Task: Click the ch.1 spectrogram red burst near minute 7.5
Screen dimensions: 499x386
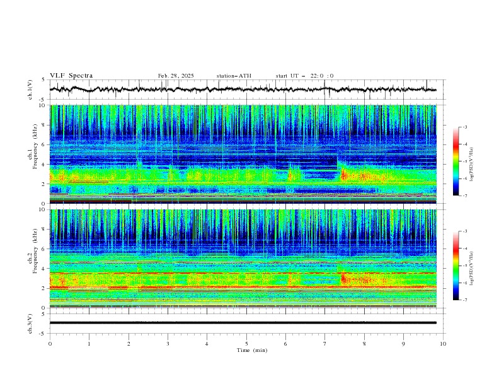Action: (344, 175)
